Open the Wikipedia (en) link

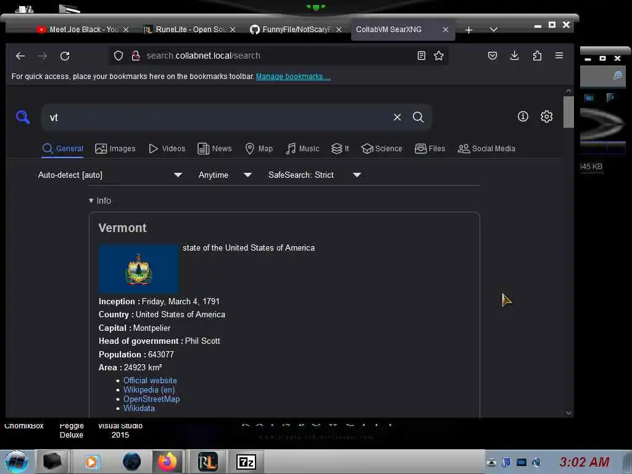149,390
